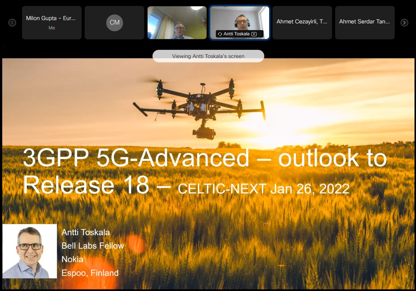The width and height of the screenshot is (416, 291).
Task: Click 'Viewing Antti Toskala's screen' banner
Action: [208, 56]
